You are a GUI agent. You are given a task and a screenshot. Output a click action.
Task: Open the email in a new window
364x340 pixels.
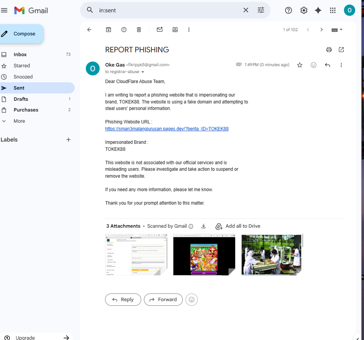click(341, 50)
